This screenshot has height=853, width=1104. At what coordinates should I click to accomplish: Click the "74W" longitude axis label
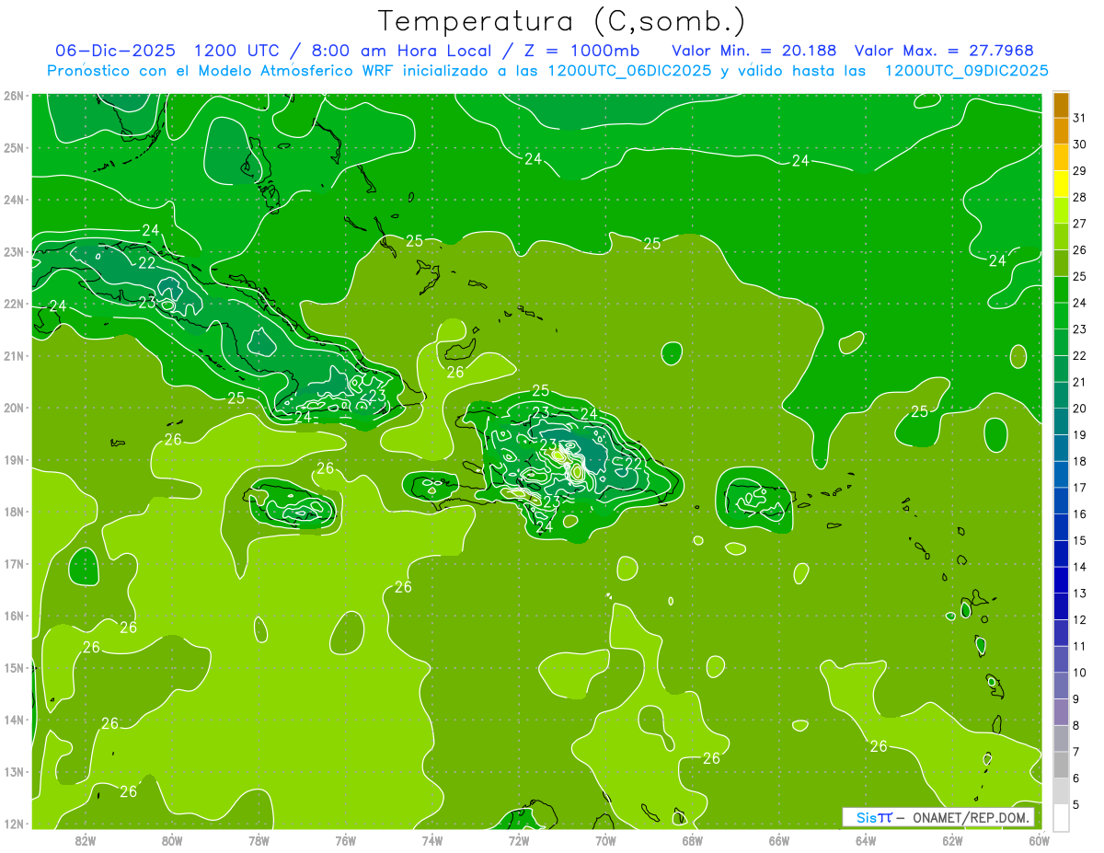432,840
